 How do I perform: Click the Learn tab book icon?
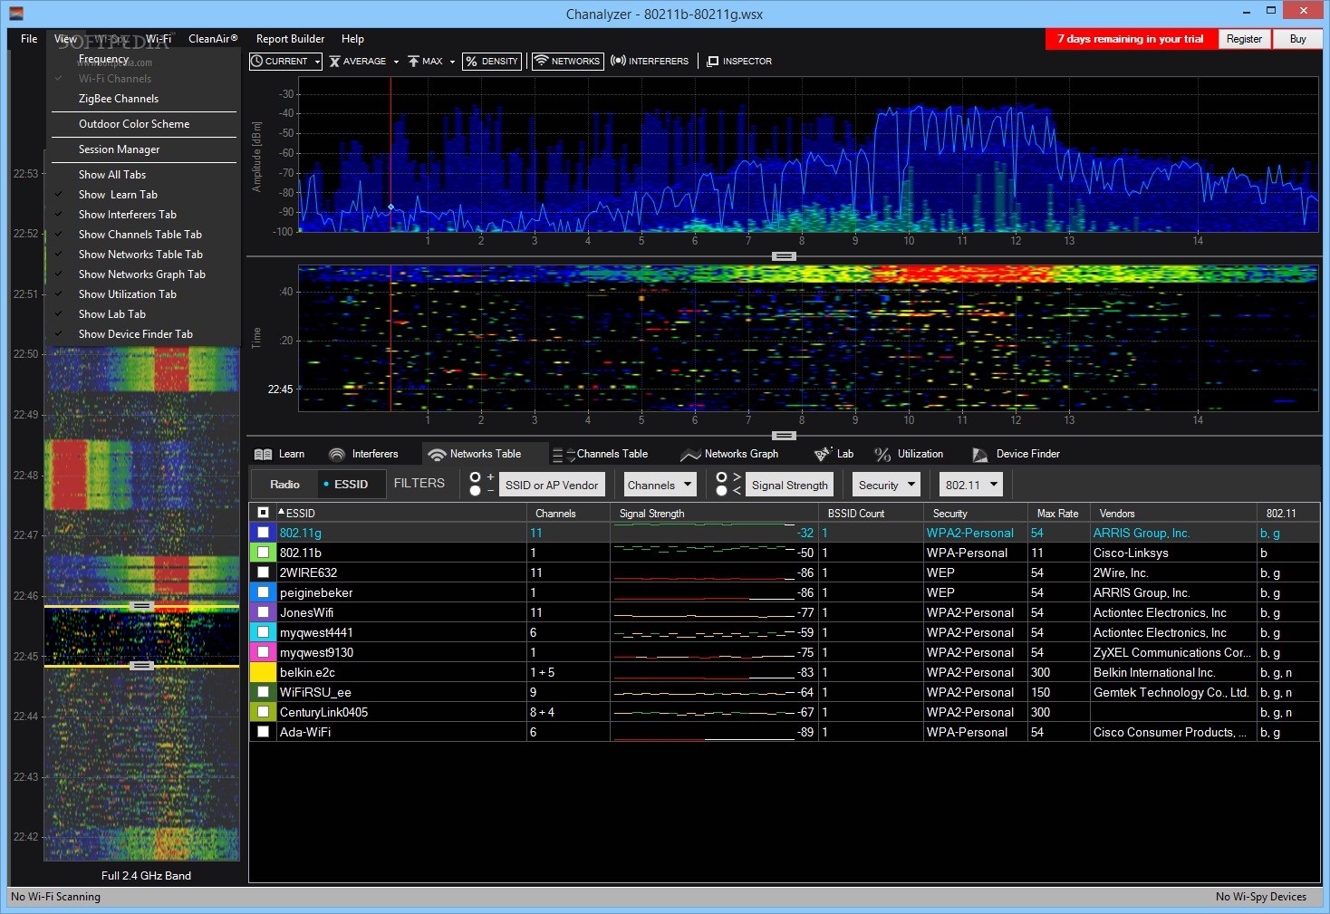(x=264, y=454)
